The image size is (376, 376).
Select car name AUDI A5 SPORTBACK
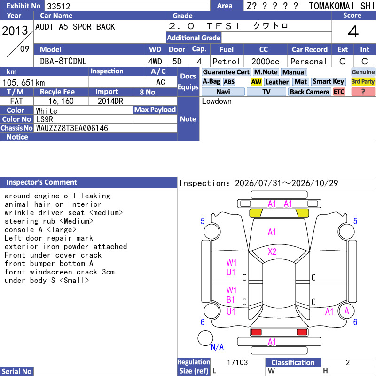(x=75, y=27)
